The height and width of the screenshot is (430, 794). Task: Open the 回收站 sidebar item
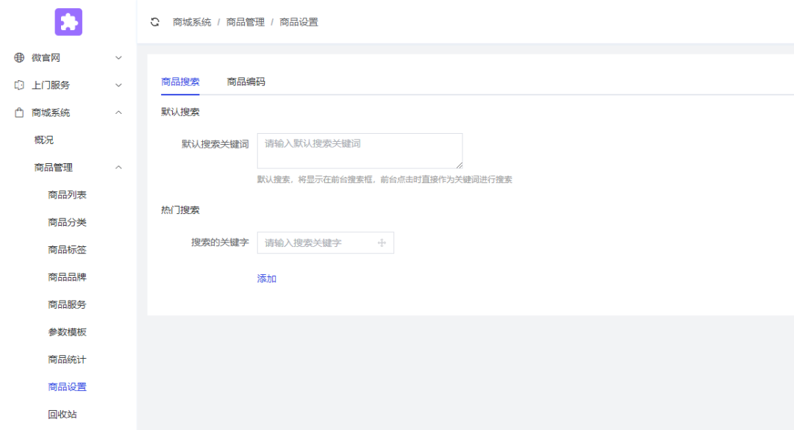[x=62, y=415]
